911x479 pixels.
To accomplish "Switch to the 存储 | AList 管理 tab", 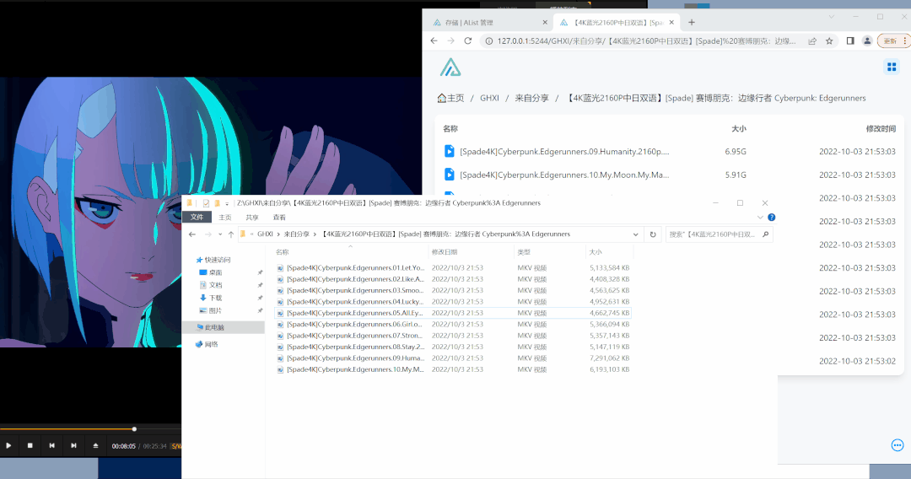I will tap(490, 23).
